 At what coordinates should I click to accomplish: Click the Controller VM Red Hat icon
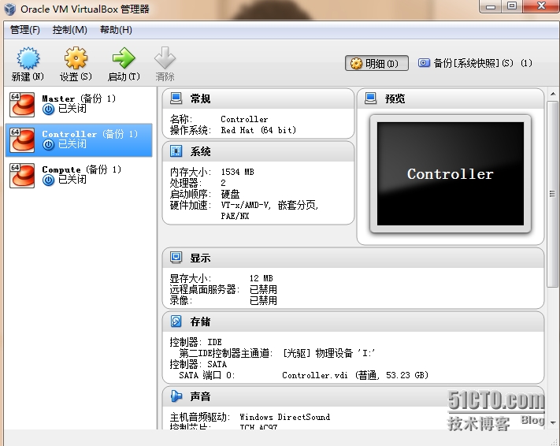pos(22,140)
